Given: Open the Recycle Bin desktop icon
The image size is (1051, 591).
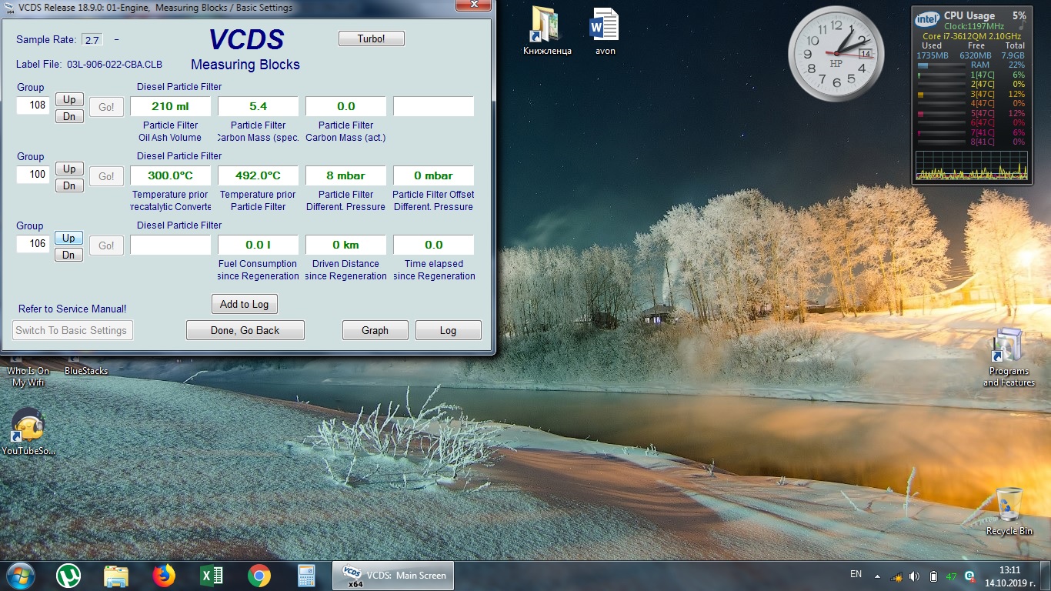Looking at the screenshot, I should click(x=1009, y=508).
